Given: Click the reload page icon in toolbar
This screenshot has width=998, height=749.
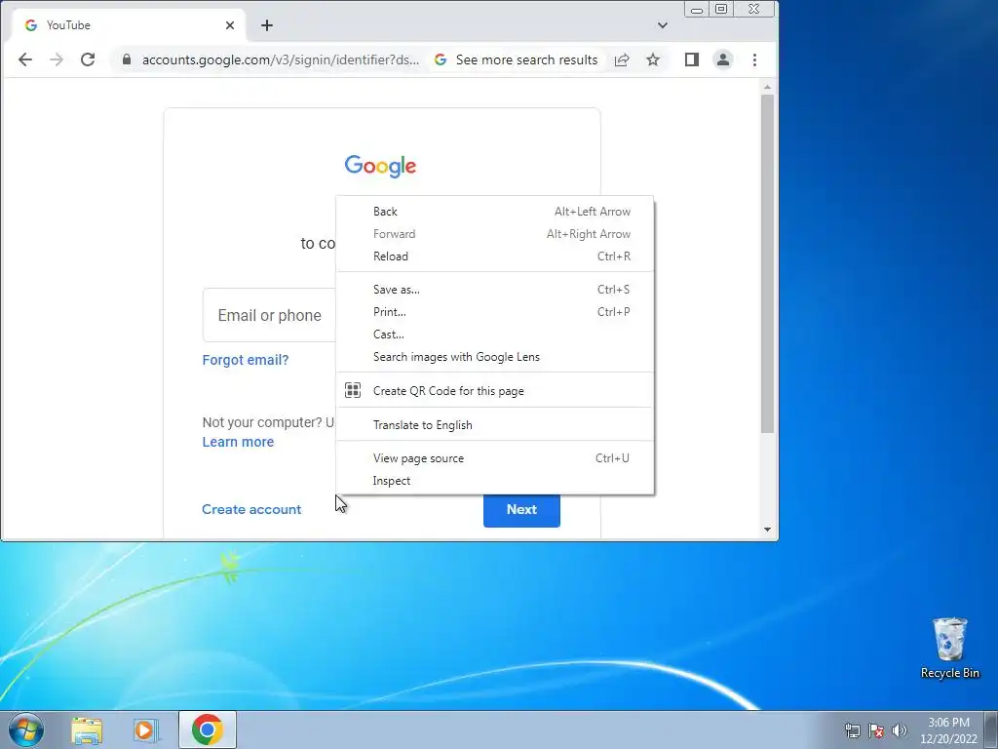Looking at the screenshot, I should [88, 59].
